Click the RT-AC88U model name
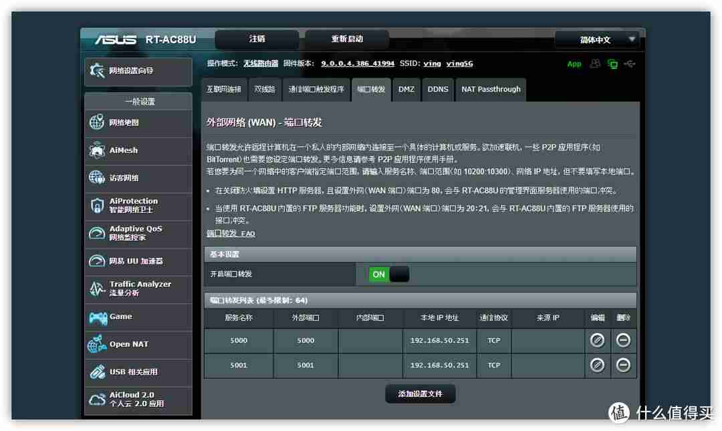The width and height of the screenshot is (722, 431). 171,39
